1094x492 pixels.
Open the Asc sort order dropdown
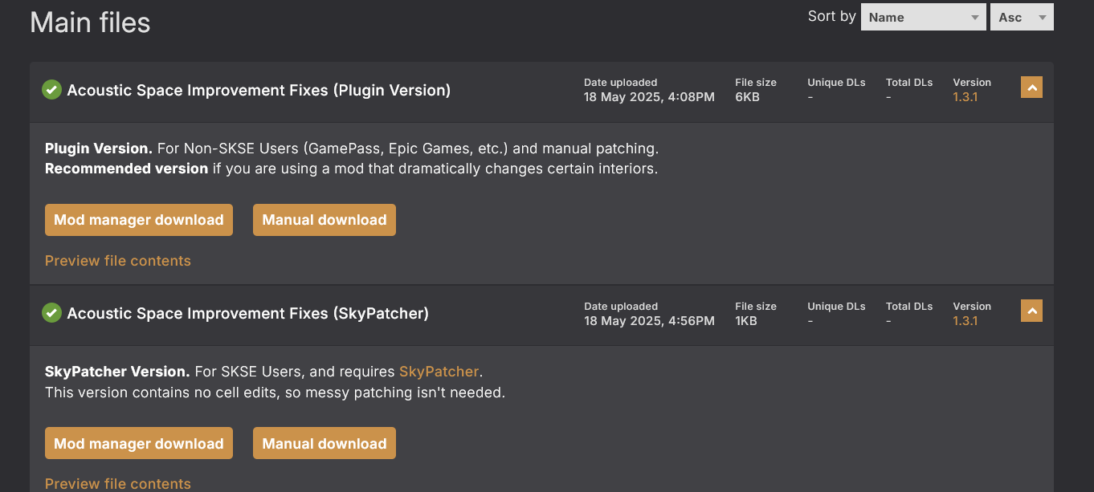tap(1022, 17)
